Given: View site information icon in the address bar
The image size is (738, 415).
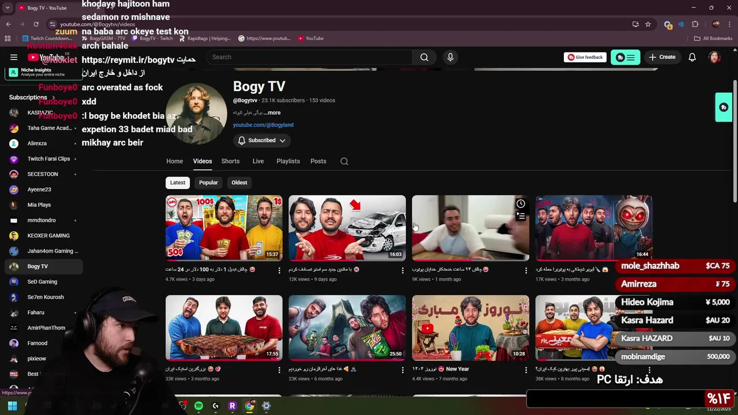Looking at the screenshot, I should pos(52,24).
